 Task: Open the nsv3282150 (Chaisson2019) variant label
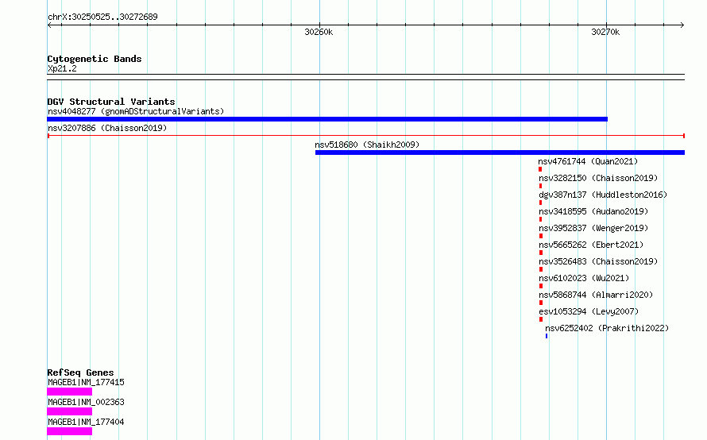[598, 178]
